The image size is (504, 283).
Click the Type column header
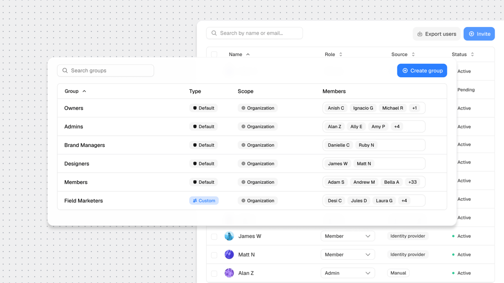195,91
